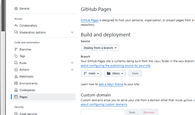Click the Custom domain heading
195x115 pixels.
[96, 95]
